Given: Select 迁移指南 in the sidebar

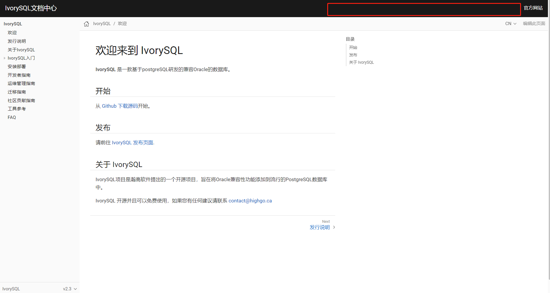Looking at the screenshot, I should click(17, 92).
